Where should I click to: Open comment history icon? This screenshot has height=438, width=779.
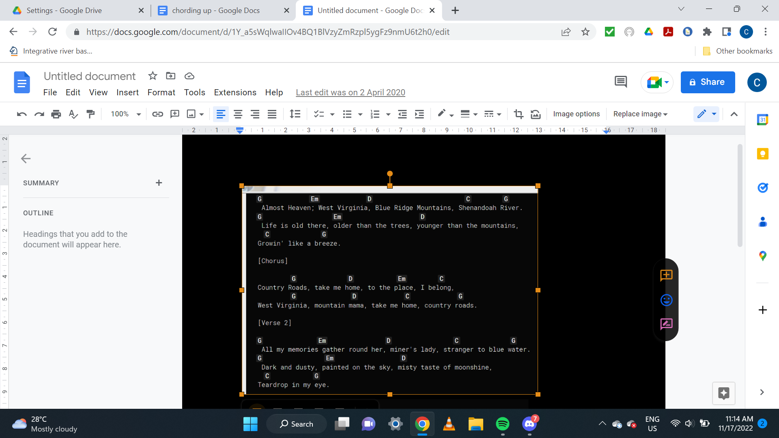tap(620, 82)
